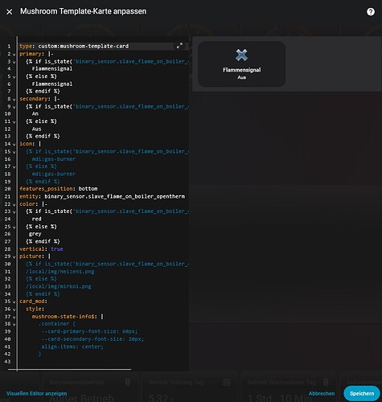This screenshot has width=382, height=402.
Task: Click Speichern to save the card
Action: 362,393
